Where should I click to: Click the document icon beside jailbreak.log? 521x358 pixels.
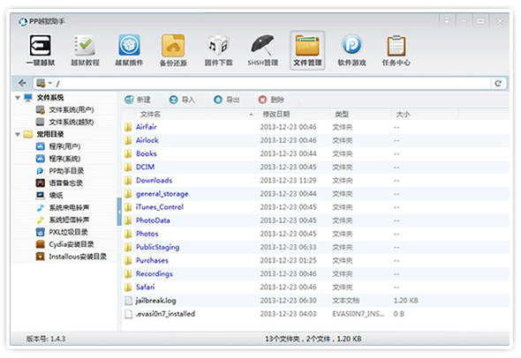(128, 301)
